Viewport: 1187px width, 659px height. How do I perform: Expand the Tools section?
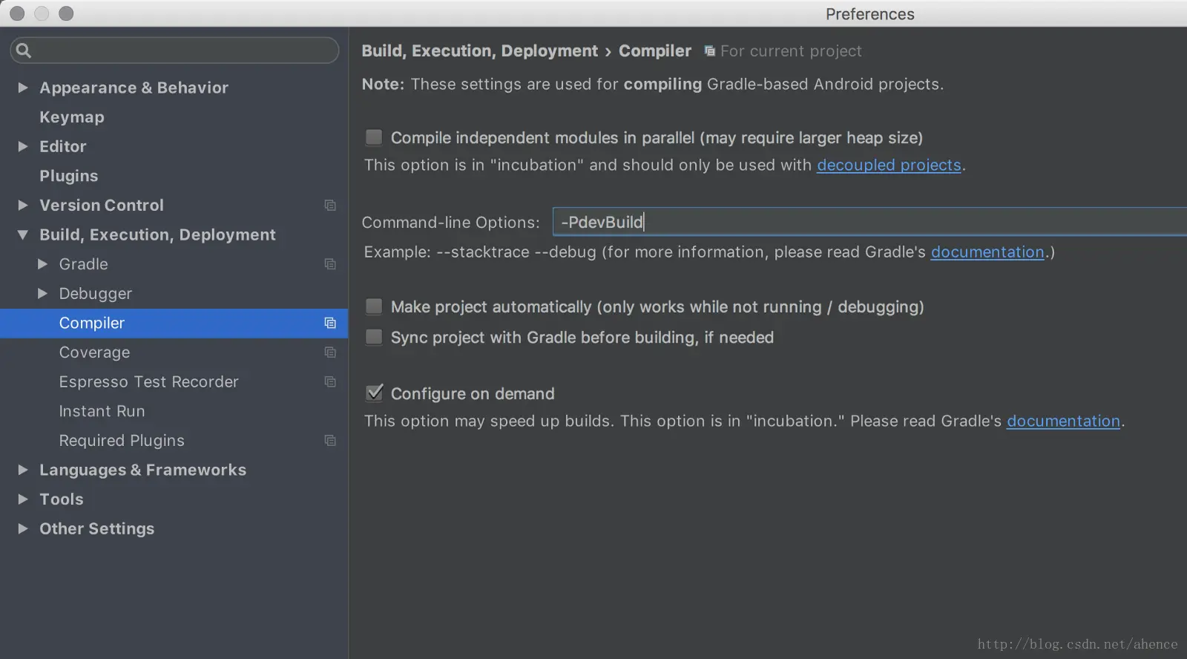pos(23,499)
